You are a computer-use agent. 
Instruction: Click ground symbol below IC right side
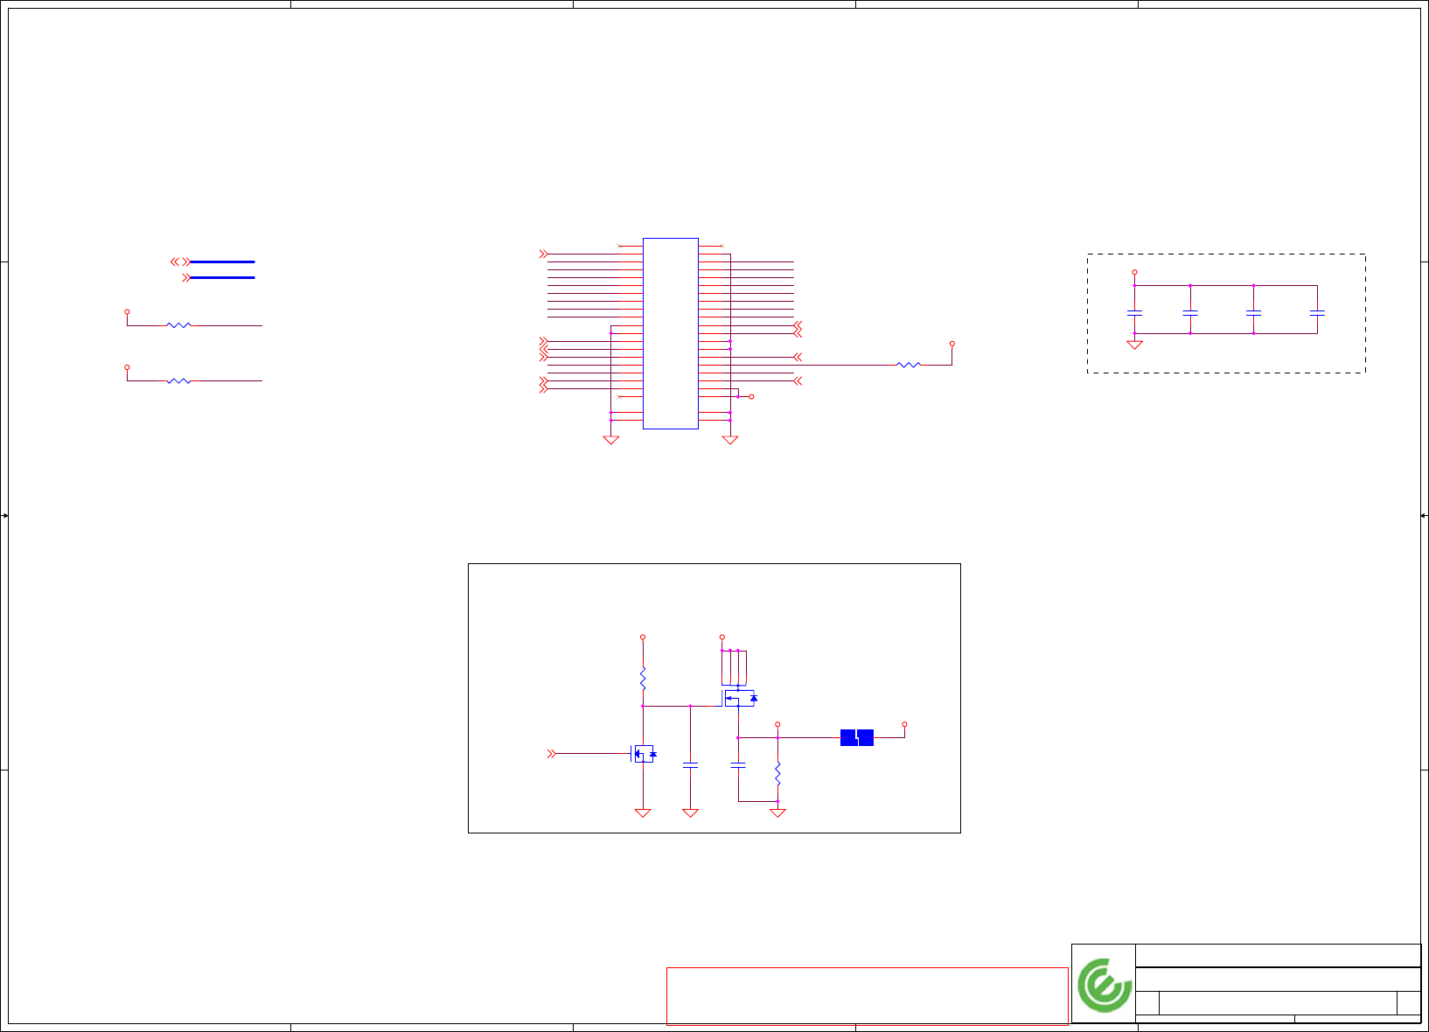pos(730,440)
